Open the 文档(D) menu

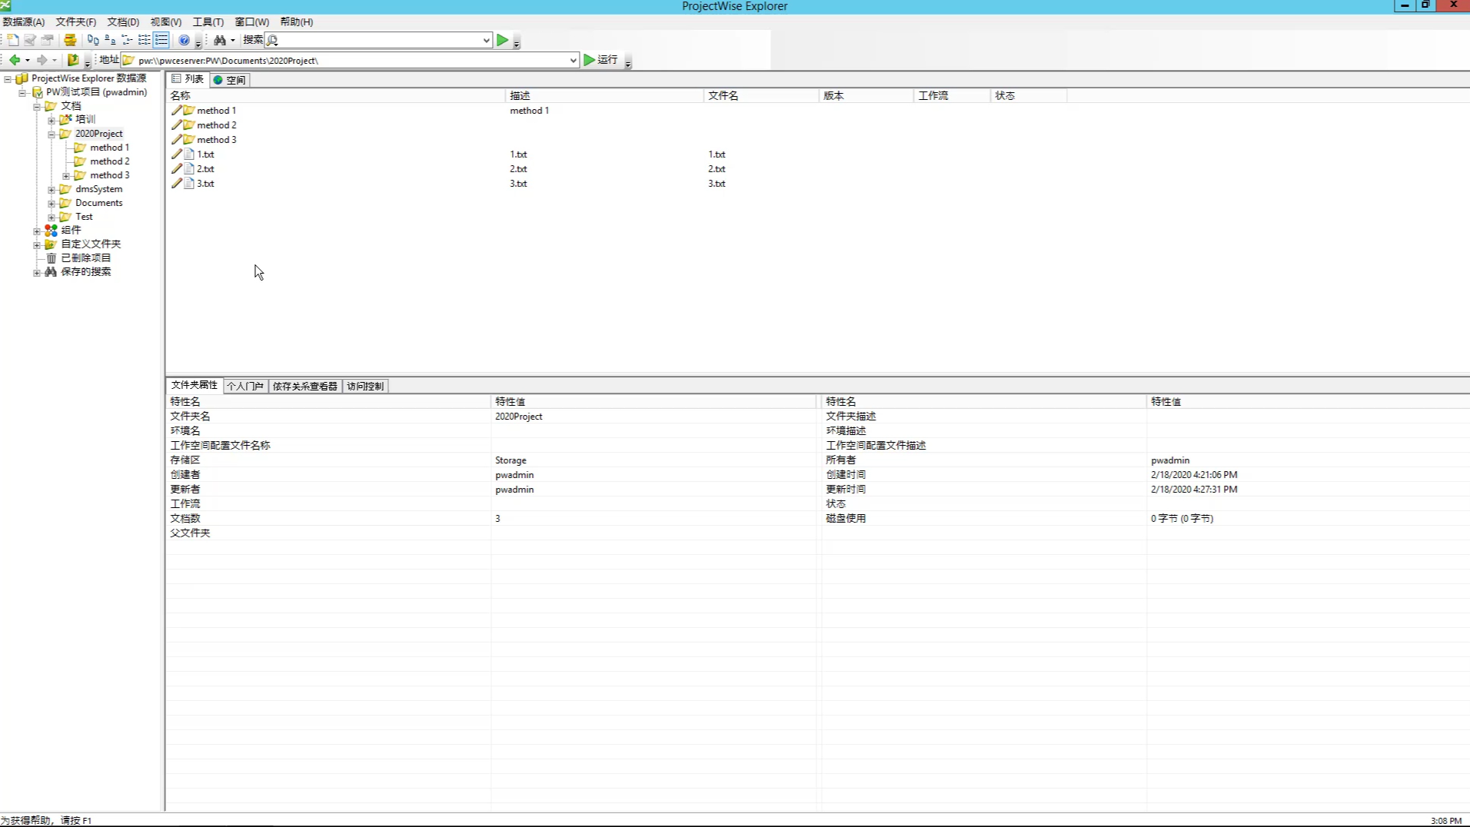click(123, 22)
